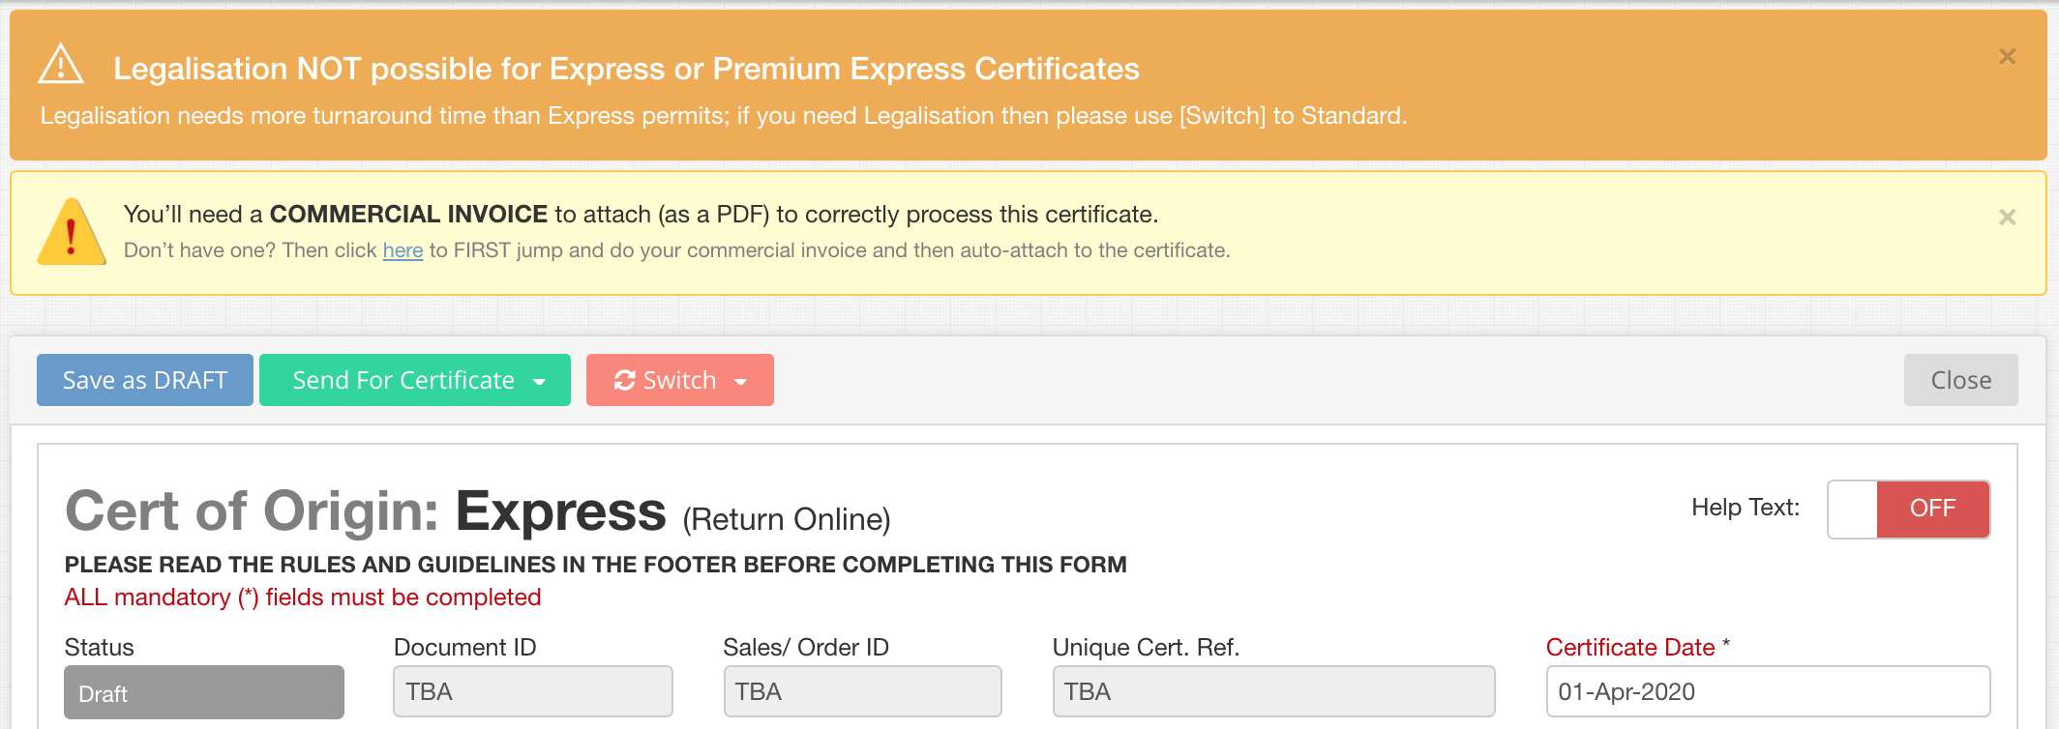Viewport: 2059px width, 729px height.
Task: Dismiss the Commercial Invoice notice banner
Action: 2006,219
